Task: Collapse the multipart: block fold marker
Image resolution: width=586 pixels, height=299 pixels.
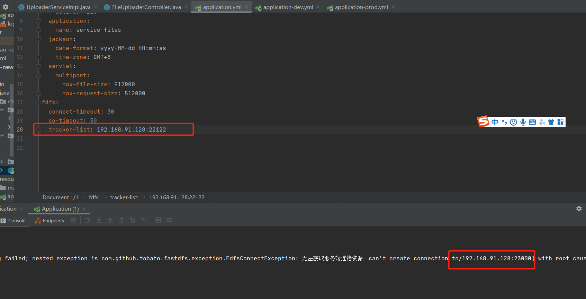Action: (x=38, y=76)
